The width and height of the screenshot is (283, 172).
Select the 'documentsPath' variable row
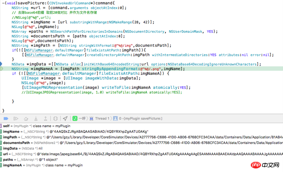(141, 143)
